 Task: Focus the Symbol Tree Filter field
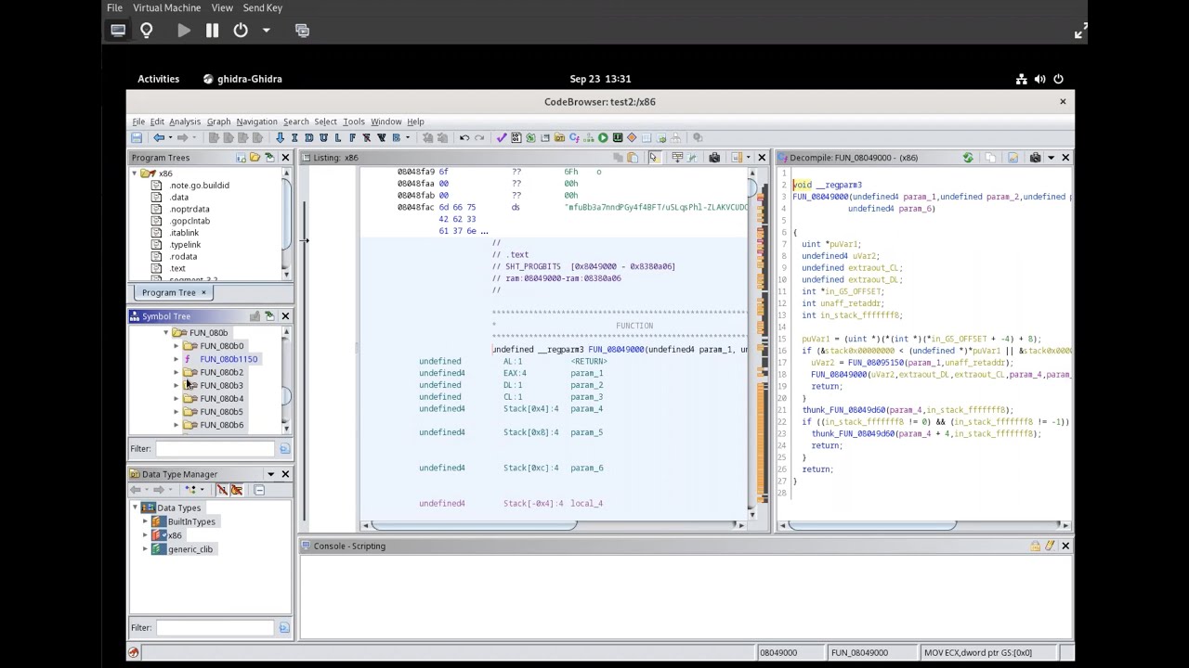point(215,449)
